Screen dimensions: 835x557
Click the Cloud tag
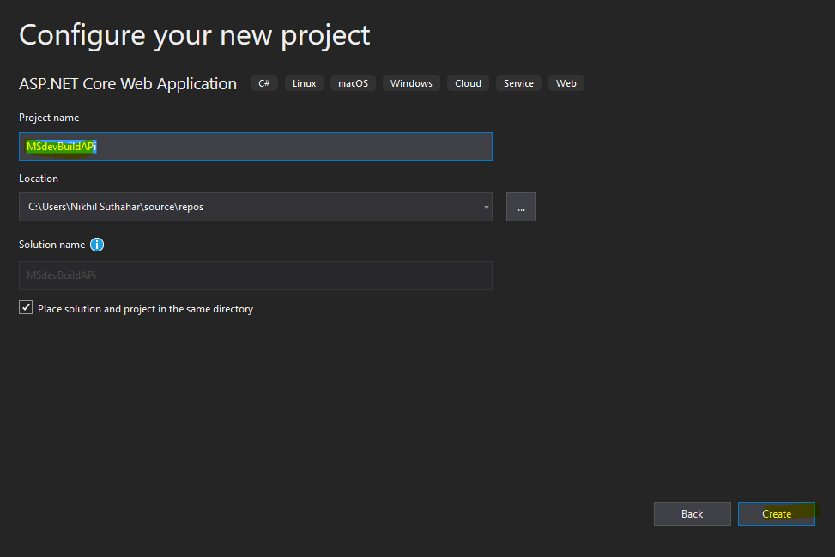coord(468,83)
